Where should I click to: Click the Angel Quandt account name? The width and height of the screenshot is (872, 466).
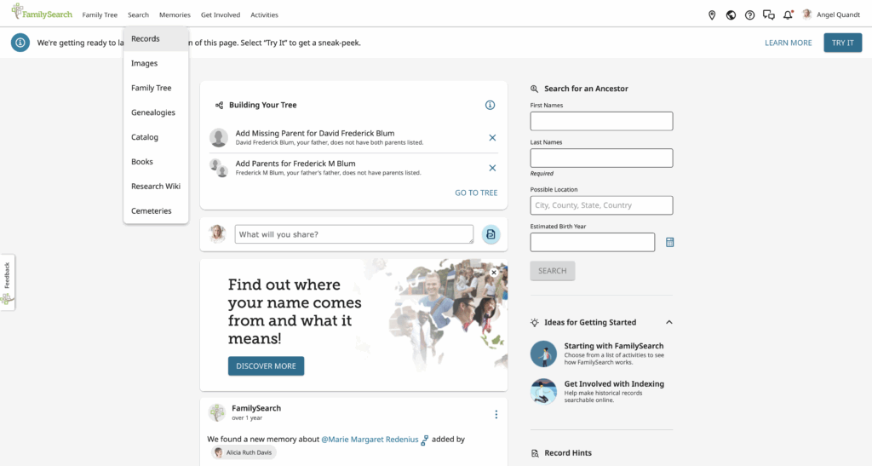click(838, 15)
